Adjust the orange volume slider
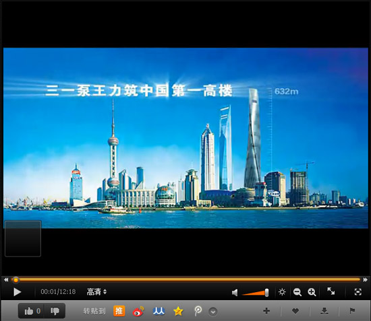 tap(255, 293)
